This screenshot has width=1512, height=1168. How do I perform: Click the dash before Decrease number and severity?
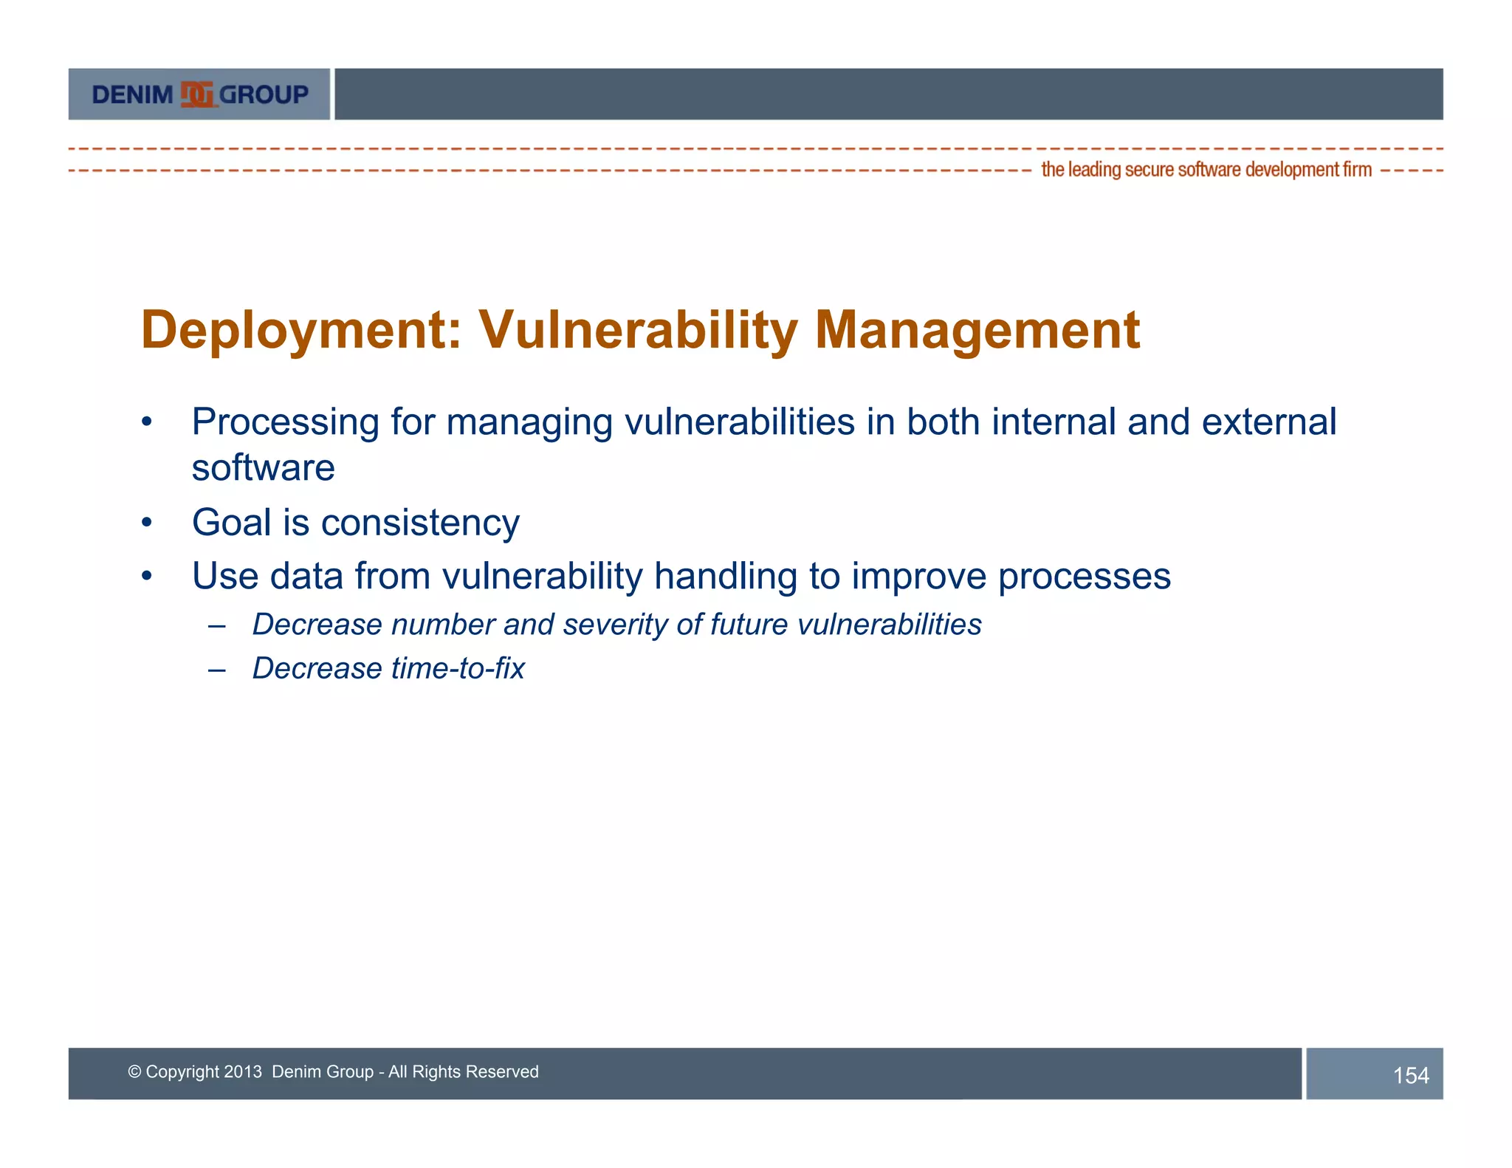click(x=216, y=626)
